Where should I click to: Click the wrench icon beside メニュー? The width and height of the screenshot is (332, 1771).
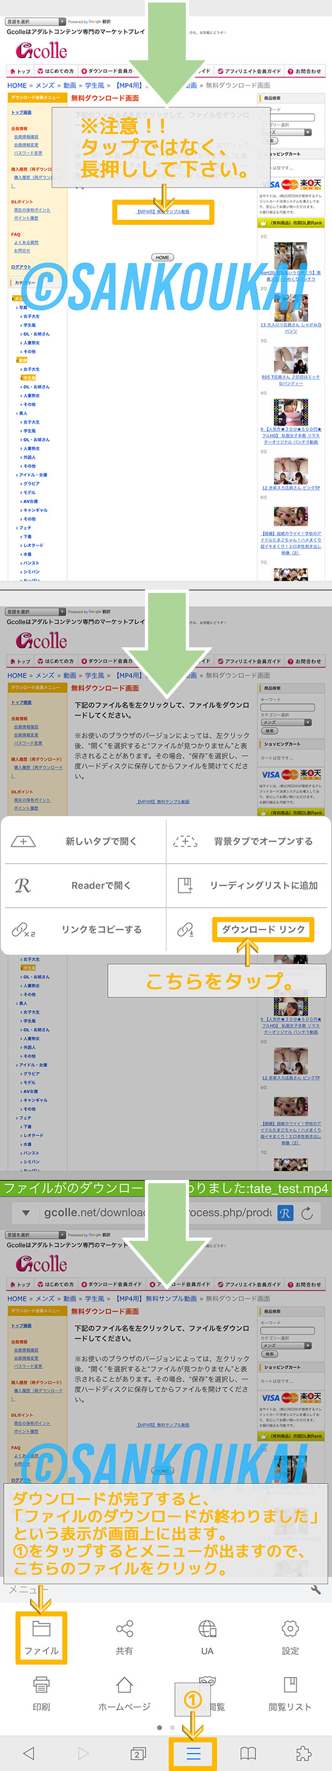tap(315, 1590)
